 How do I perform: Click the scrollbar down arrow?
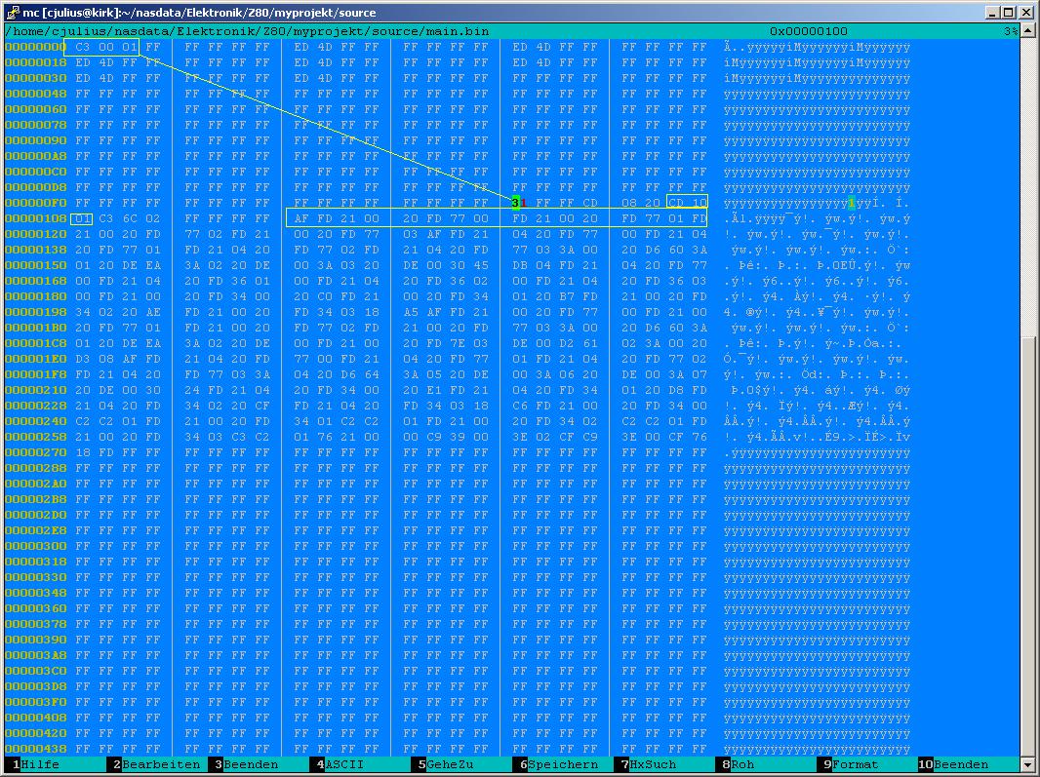click(1028, 763)
